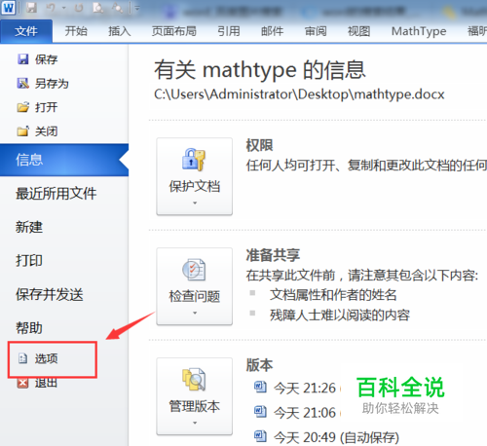
Task: Click the red X icon beside 退出
Action: [22, 383]
